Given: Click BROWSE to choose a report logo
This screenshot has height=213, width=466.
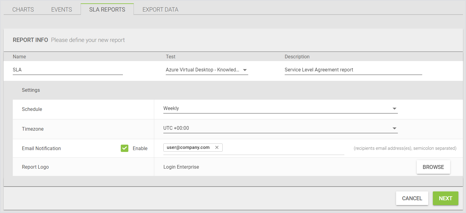Looking at the screenshot, I should [x=433, y=167].
